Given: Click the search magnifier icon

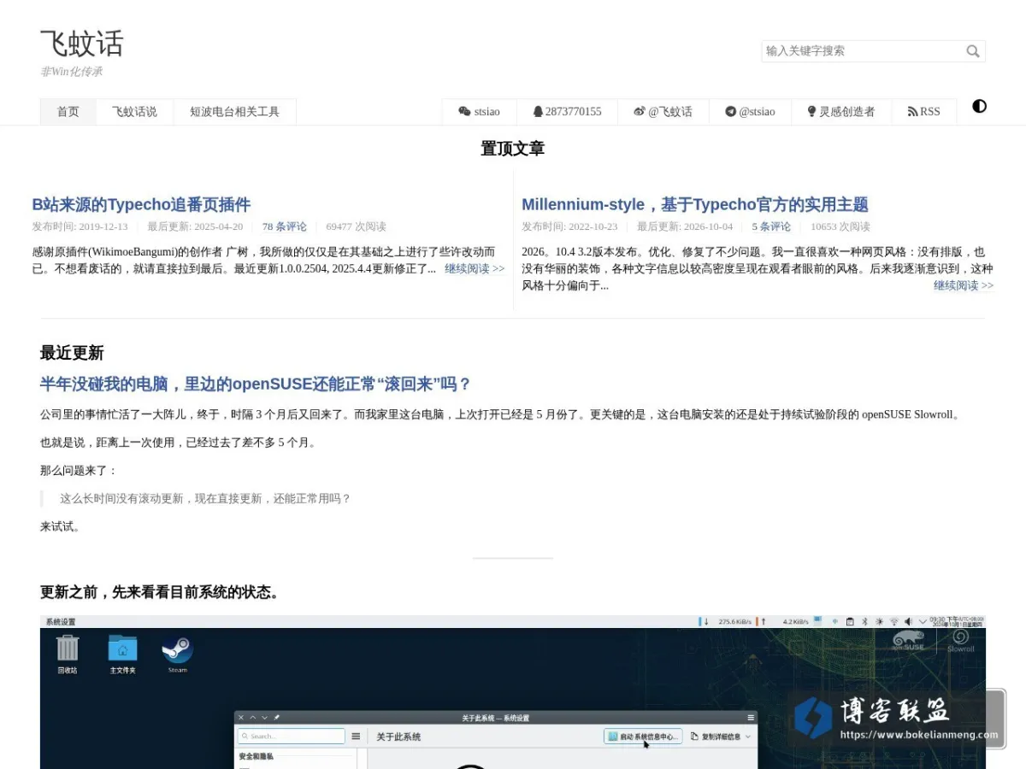Looking at the screenshot, I should point(973,51).
